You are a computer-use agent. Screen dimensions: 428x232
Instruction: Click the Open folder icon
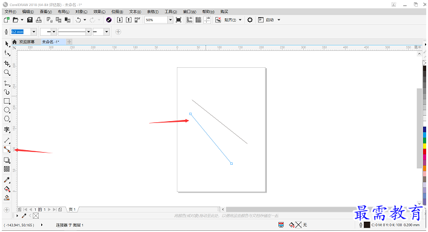[x=16, y=20]
